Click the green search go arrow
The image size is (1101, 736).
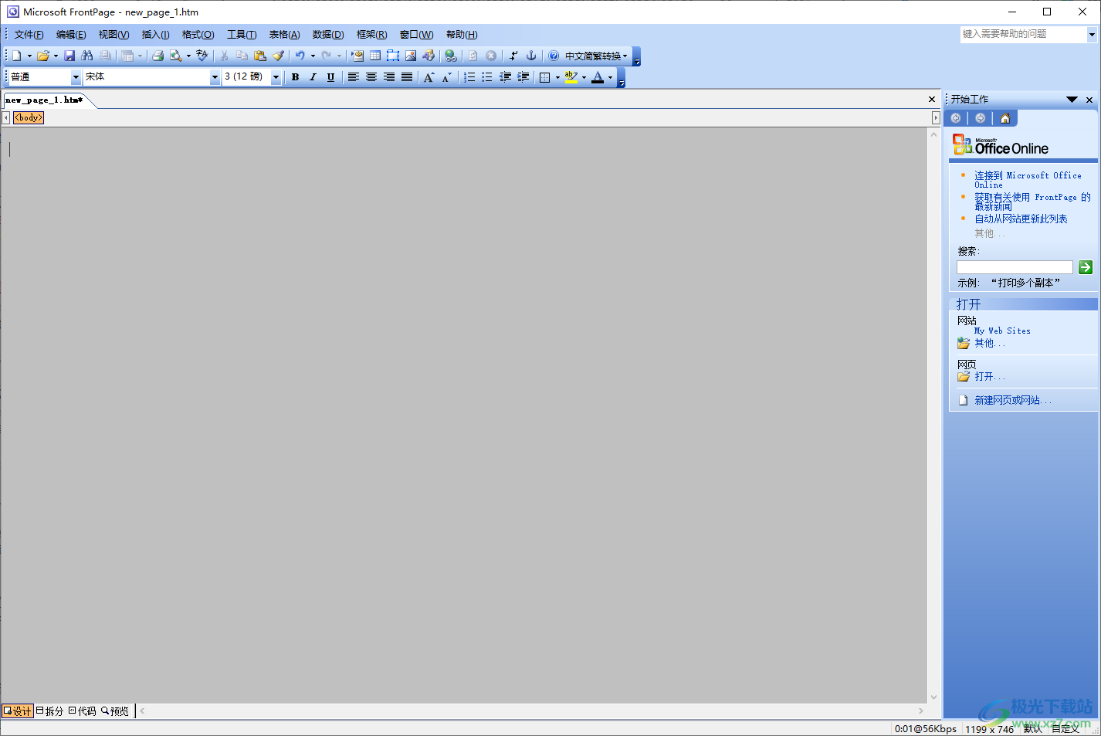click(x=1086, y=267)
